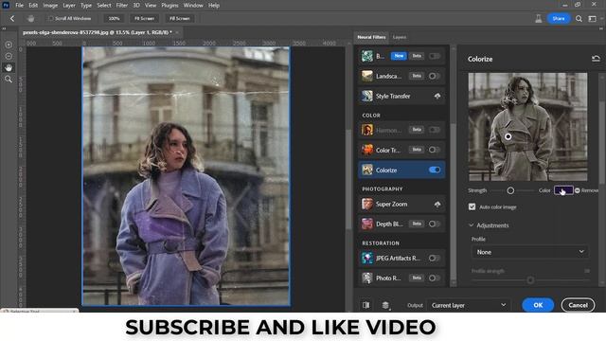Click the Share button
This screenshot has width=606, height=341.
point(559,19)
